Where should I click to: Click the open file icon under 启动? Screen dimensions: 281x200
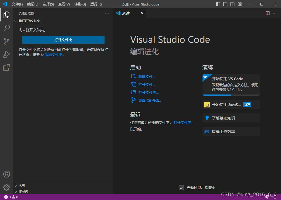[134, 84]
